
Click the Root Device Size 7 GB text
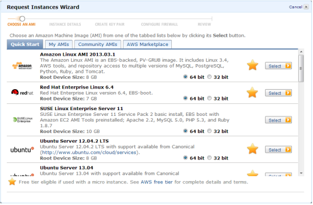pyautogui.click(x=68, y=99)
